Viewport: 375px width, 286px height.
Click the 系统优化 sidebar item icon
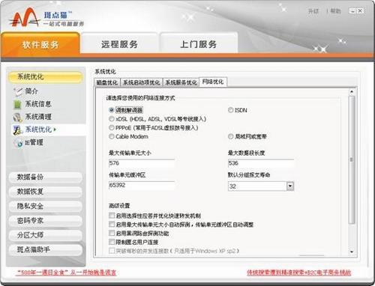[x=18, y=130]
